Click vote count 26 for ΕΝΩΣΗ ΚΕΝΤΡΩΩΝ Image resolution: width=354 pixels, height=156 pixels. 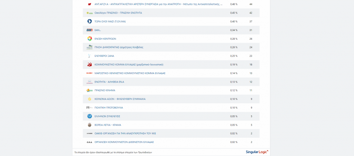[x=251, y=39]
